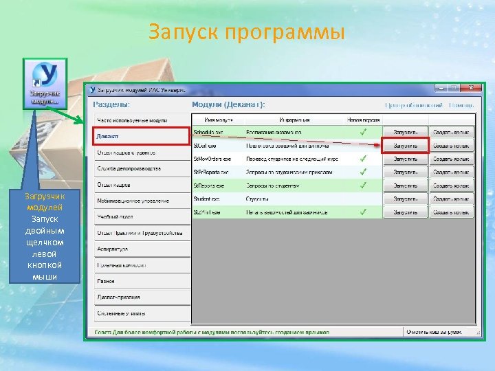Launch Schedule.exe with its Запустить button
This screenshot has height=371, width=495.
pyautogui.click(x=406, y=132)
